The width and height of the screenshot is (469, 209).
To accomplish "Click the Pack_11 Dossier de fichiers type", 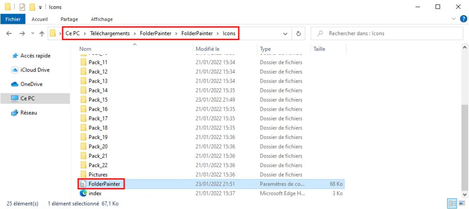I will (x=281, y=62).
